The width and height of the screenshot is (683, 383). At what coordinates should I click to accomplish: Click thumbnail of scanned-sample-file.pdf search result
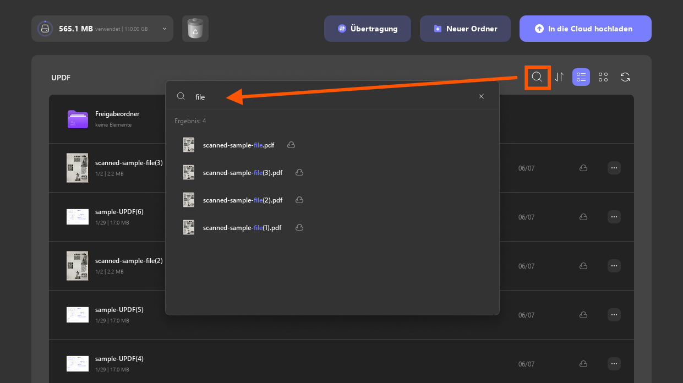(189, 145)
